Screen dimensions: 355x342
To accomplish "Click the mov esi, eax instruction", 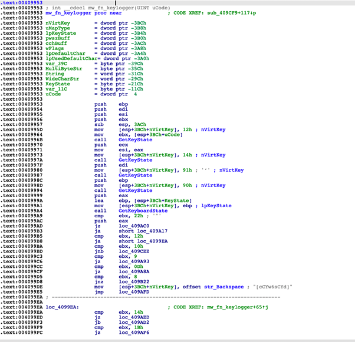I will [119, 150].
